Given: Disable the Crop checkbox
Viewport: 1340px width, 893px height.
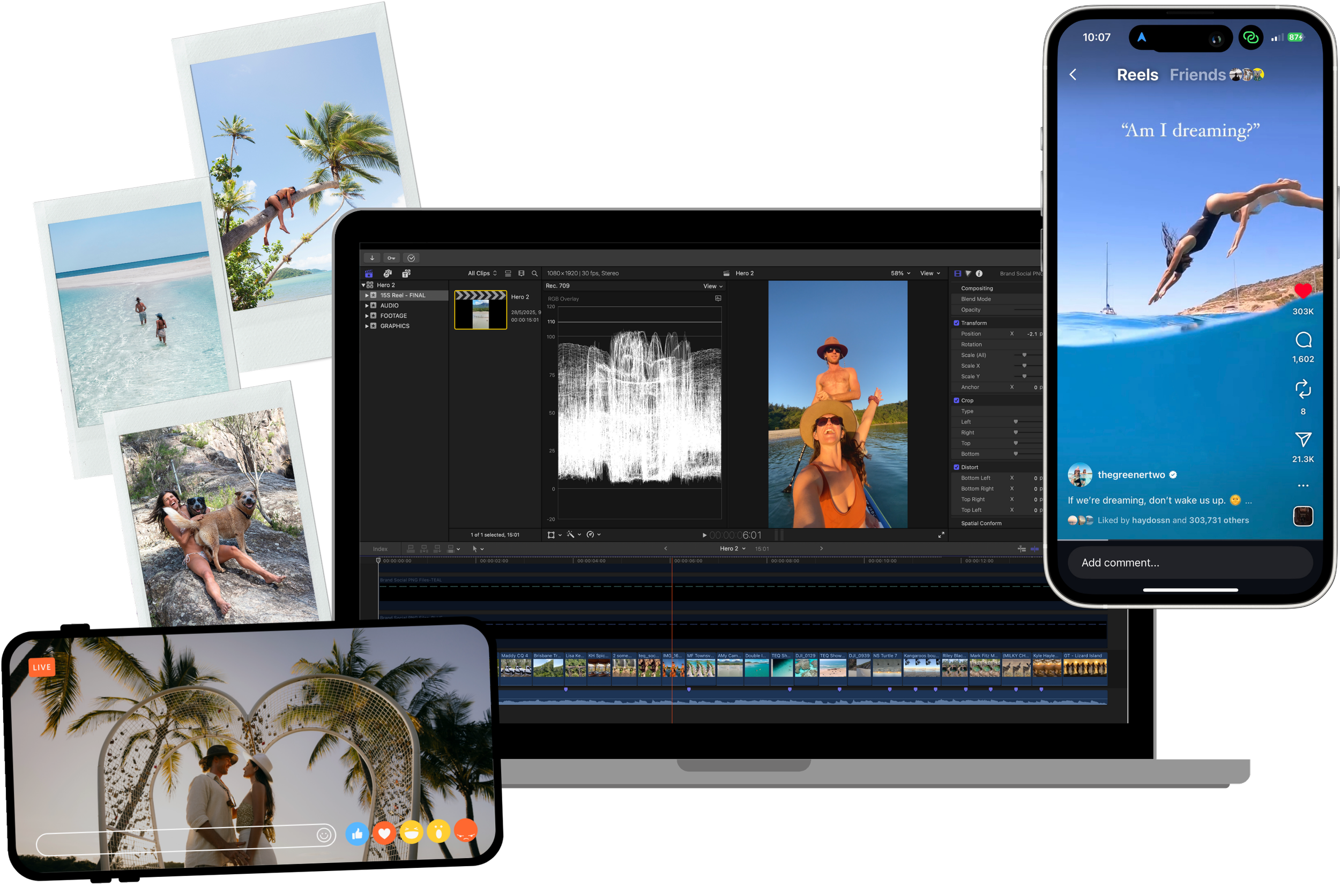Looking at the screenshot, I should [956, 400].
